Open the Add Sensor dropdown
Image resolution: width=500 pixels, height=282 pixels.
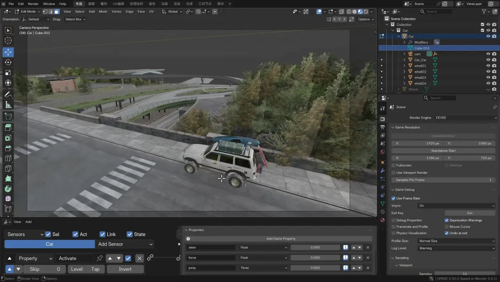click(124, 244)
